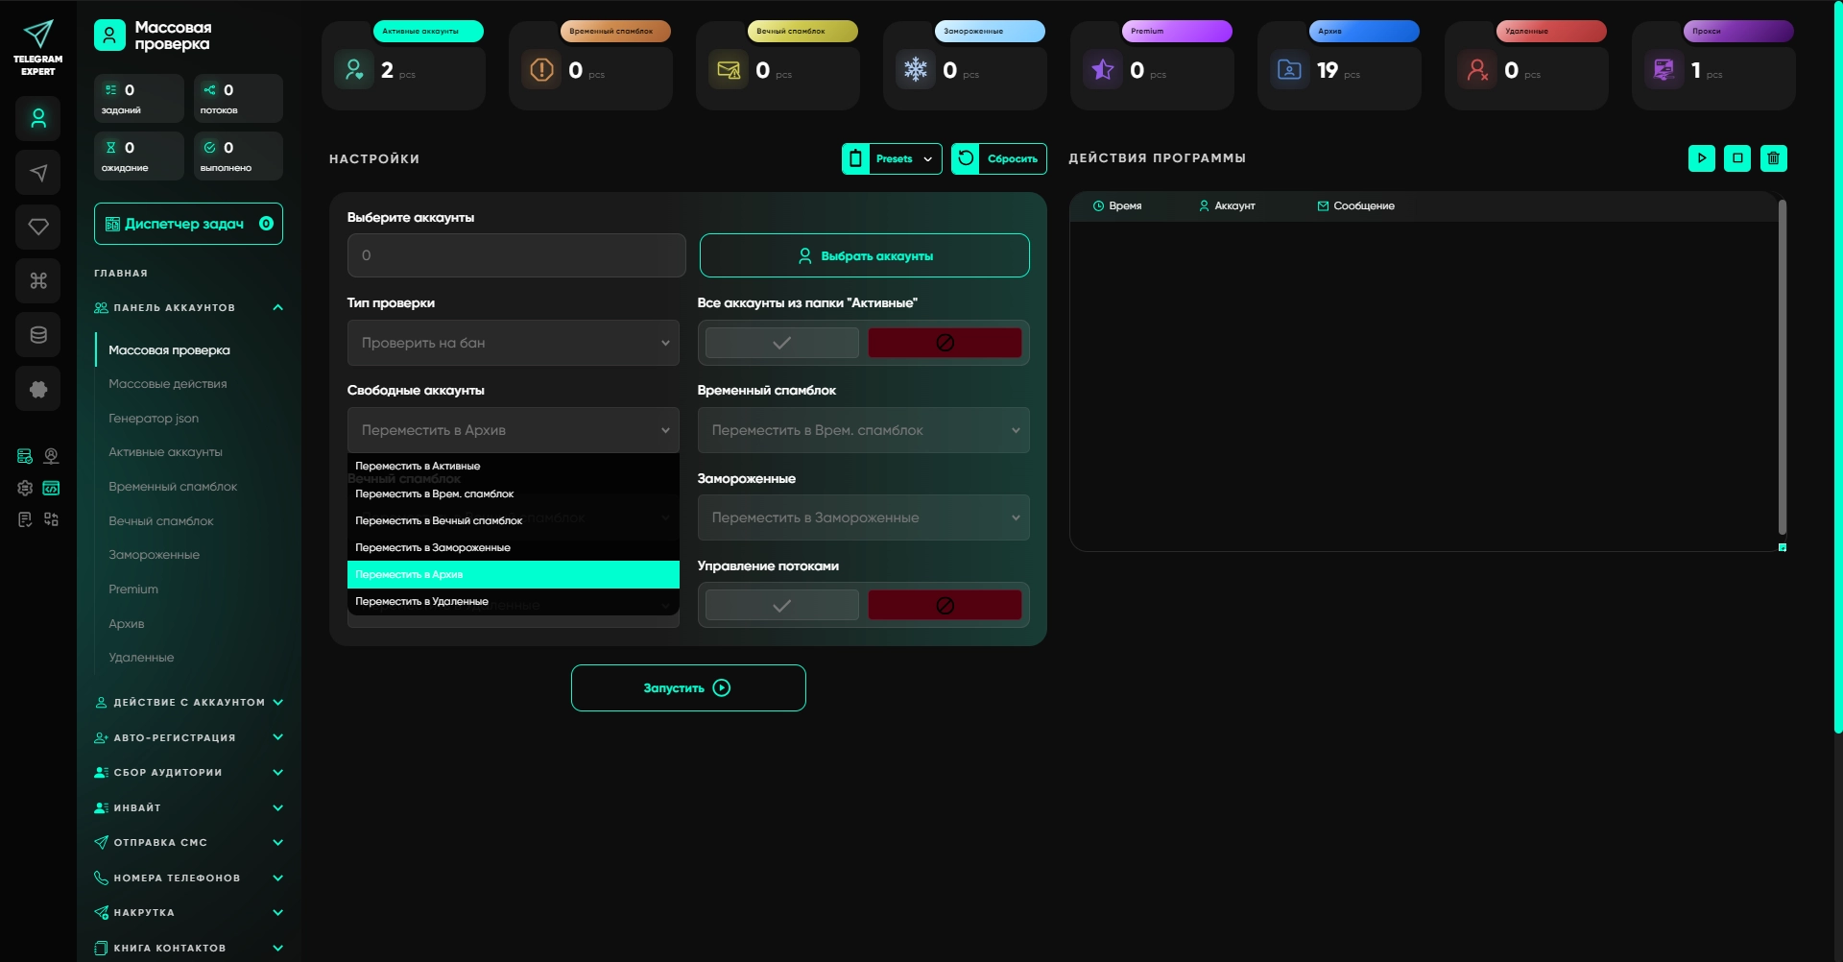Open the puzzle piece icon section
Image resolution: width=1843 pixels, height=962 pixels.
point(38,389)
